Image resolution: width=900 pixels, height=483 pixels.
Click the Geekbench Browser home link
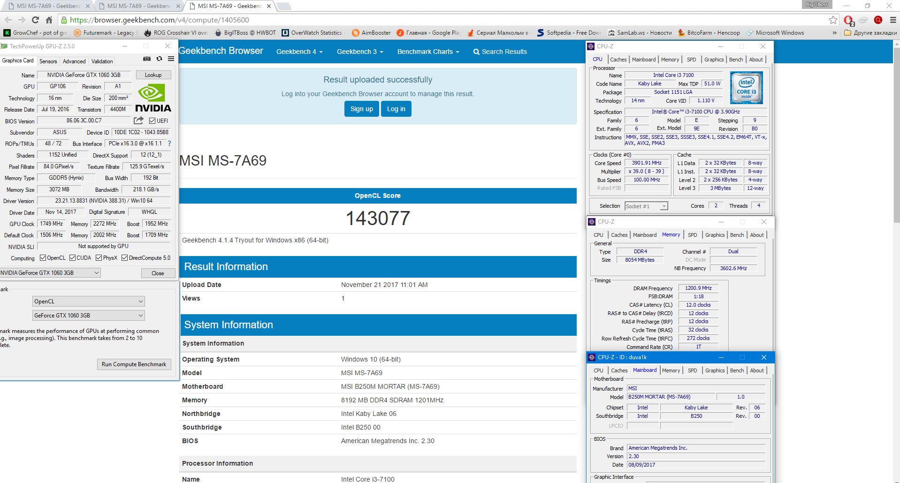221,51
